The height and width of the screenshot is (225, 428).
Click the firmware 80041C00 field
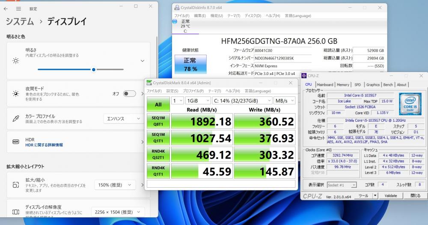point(282,50)
